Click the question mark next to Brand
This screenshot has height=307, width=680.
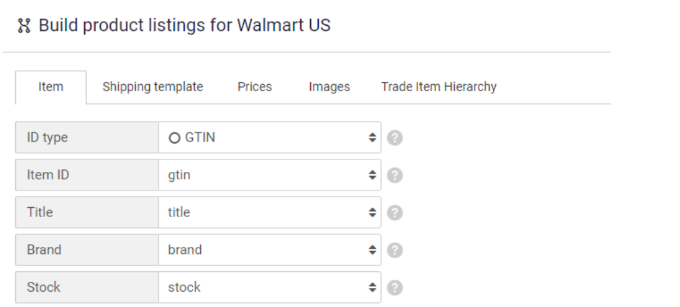(x=394, y=250)
